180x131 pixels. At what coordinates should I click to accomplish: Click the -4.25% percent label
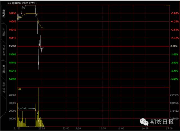coord(174,71)
